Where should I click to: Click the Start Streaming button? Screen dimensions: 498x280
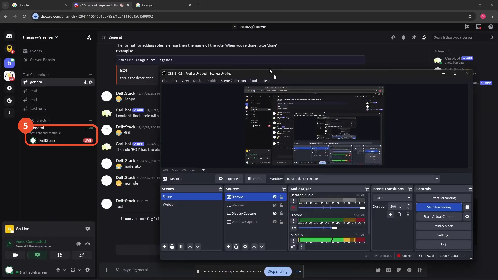tap(443, 198)
